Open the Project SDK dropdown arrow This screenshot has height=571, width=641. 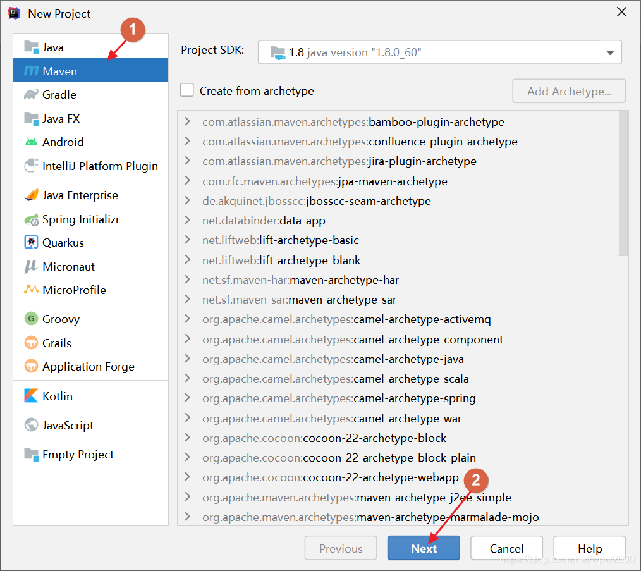[610, 52]
